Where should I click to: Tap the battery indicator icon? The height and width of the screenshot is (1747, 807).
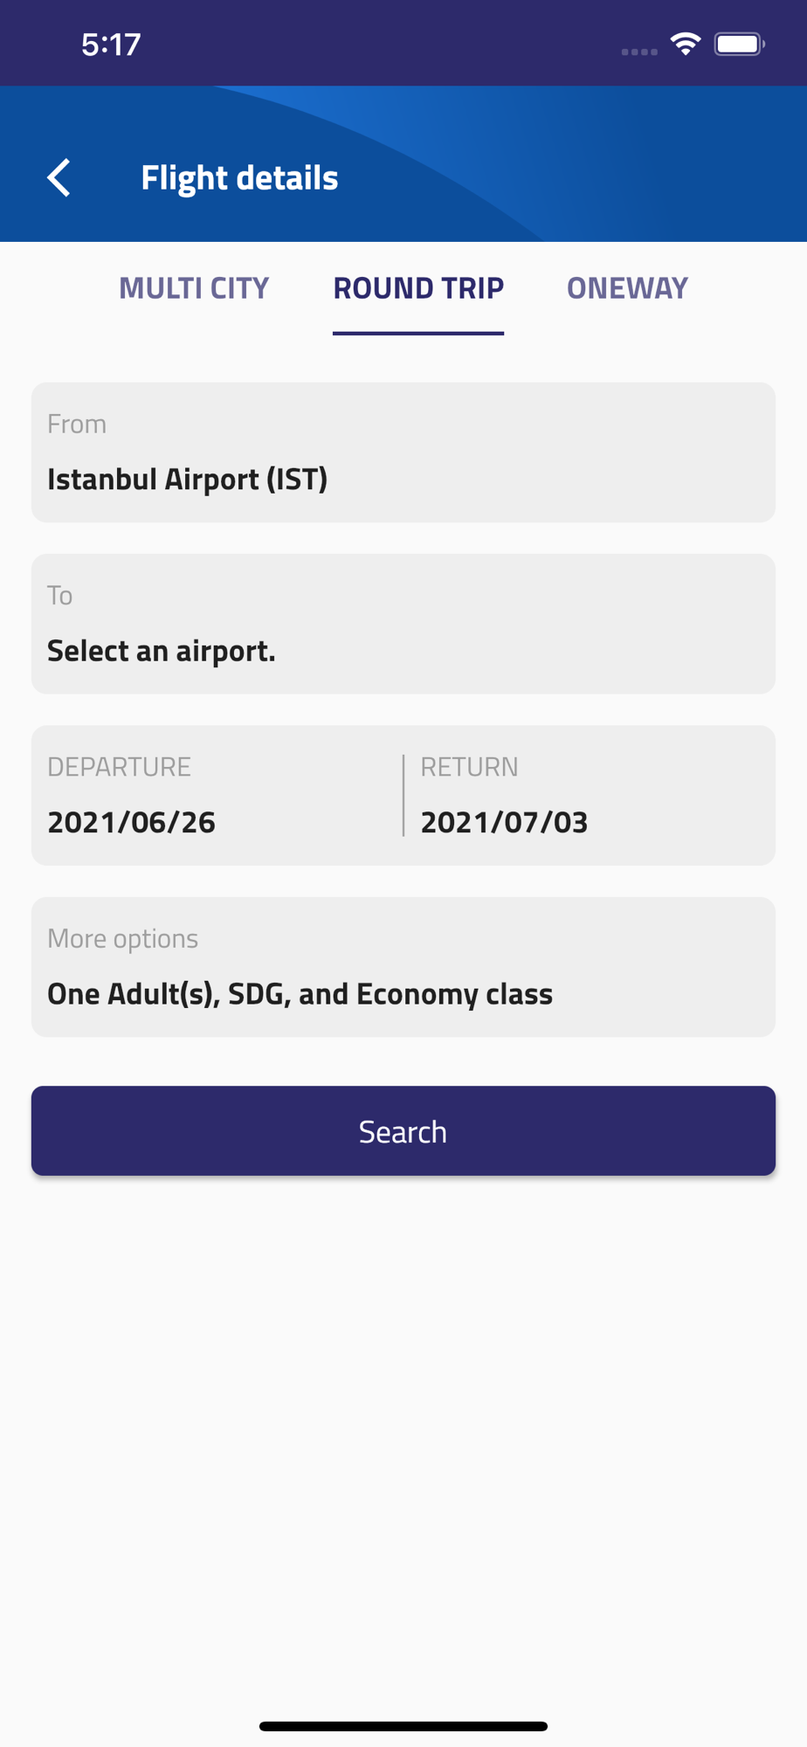point(739,44)
